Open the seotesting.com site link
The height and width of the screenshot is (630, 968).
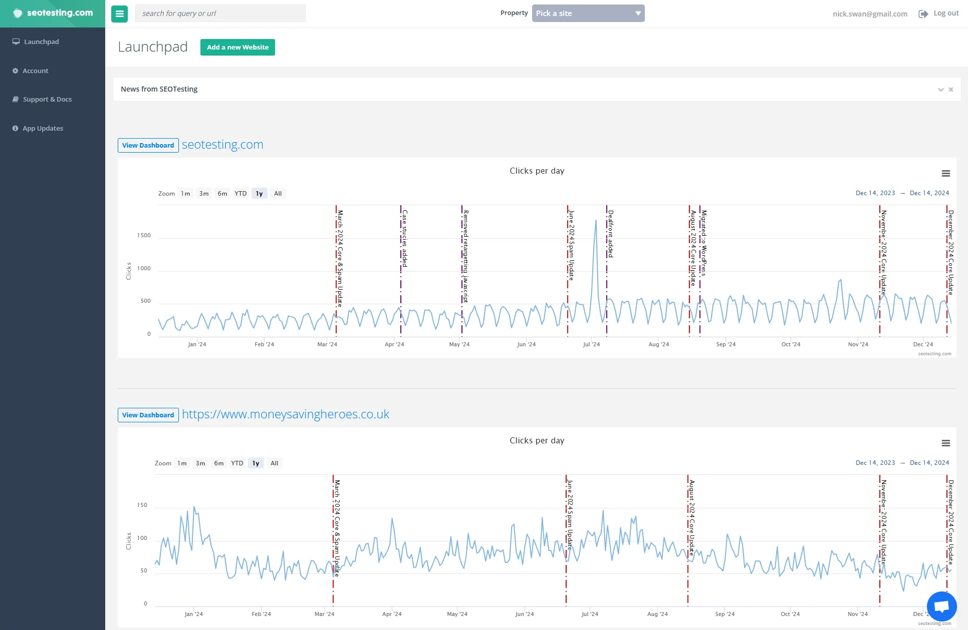222,145
